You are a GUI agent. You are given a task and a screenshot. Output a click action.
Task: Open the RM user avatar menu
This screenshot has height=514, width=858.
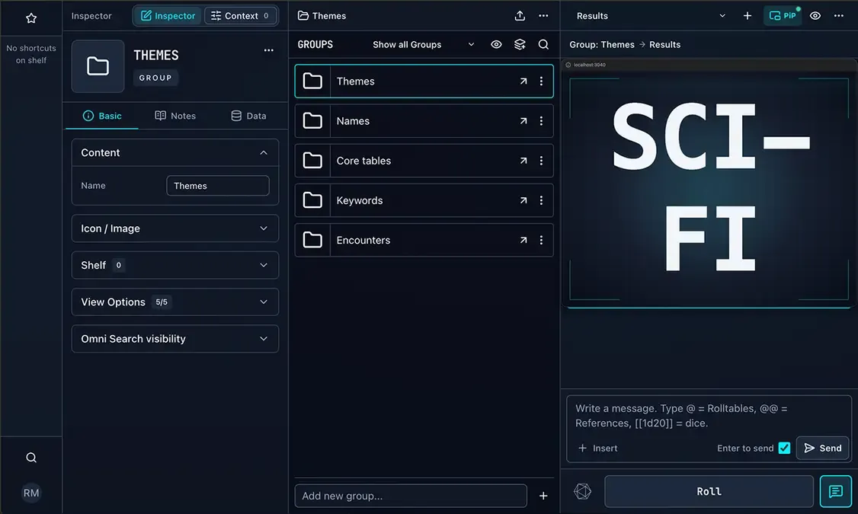(31, 493)
